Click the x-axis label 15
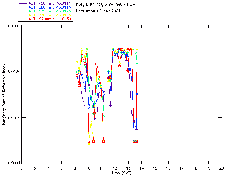Screen dimensions: 228x182 [x=155, y=168]
